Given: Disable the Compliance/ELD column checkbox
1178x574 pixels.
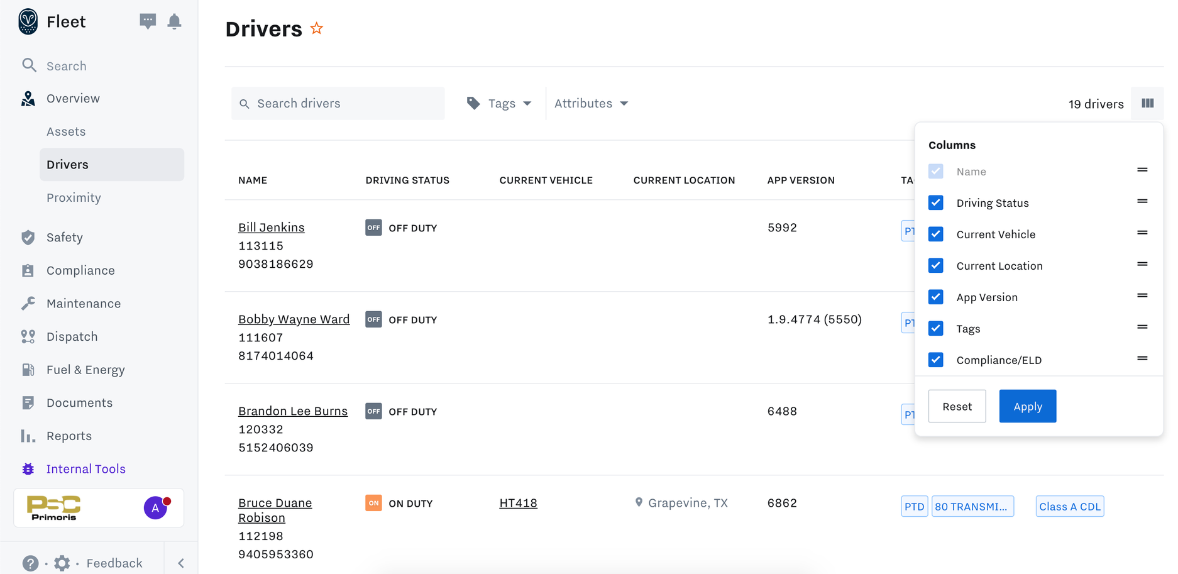Looking at the screenshot, I should (x=935, y=360).
